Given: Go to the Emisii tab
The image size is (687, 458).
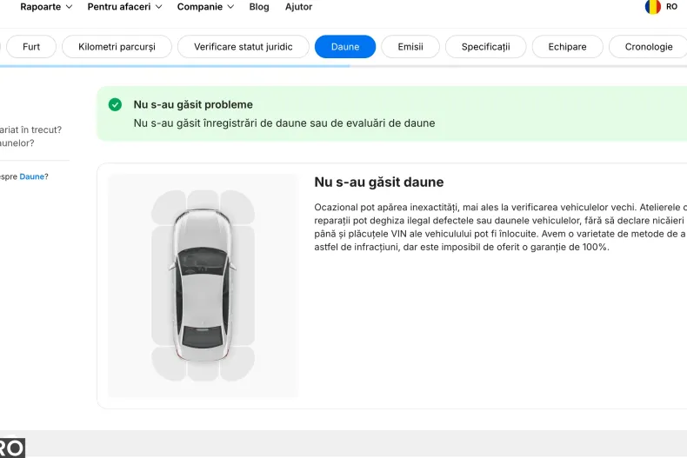Looking at the screenshot, I should point(410,47).
